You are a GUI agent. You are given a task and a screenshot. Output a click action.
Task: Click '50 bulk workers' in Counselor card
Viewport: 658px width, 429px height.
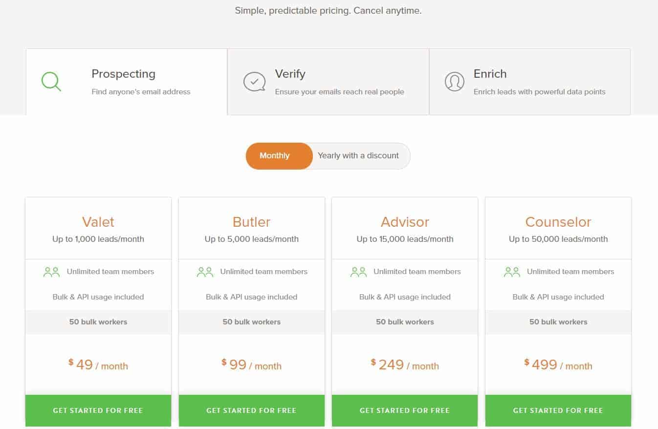(x=558, y=322)
